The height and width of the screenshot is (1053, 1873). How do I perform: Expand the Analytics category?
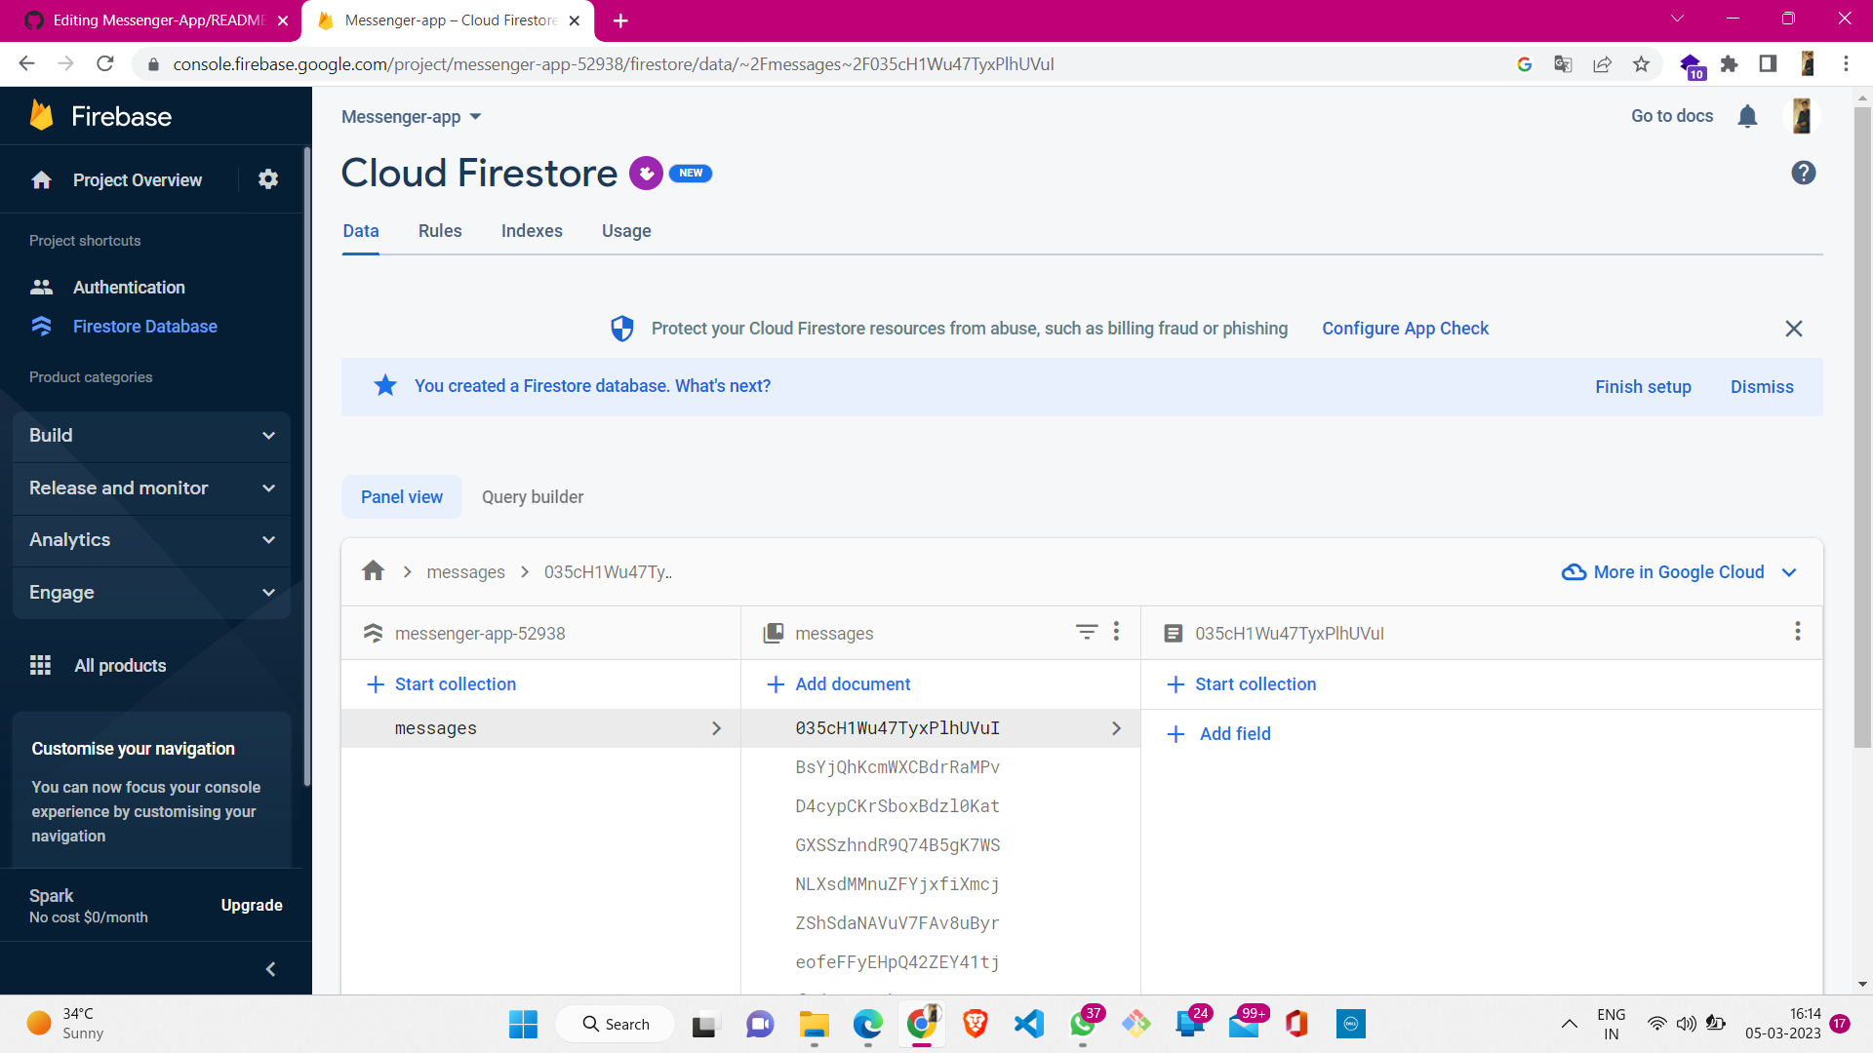pos(151,540)
